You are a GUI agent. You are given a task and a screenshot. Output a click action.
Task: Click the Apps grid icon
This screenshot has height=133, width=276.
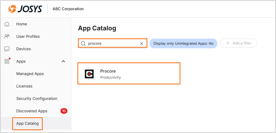(x=7, y=61)
